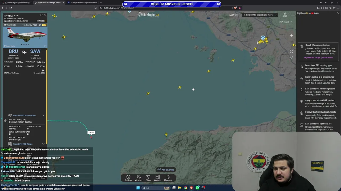Image resolution: width=341 pixels, height=191 pixels.
Task: Open Google Chrome from the taskbar
Action: (x=185, y=188)
